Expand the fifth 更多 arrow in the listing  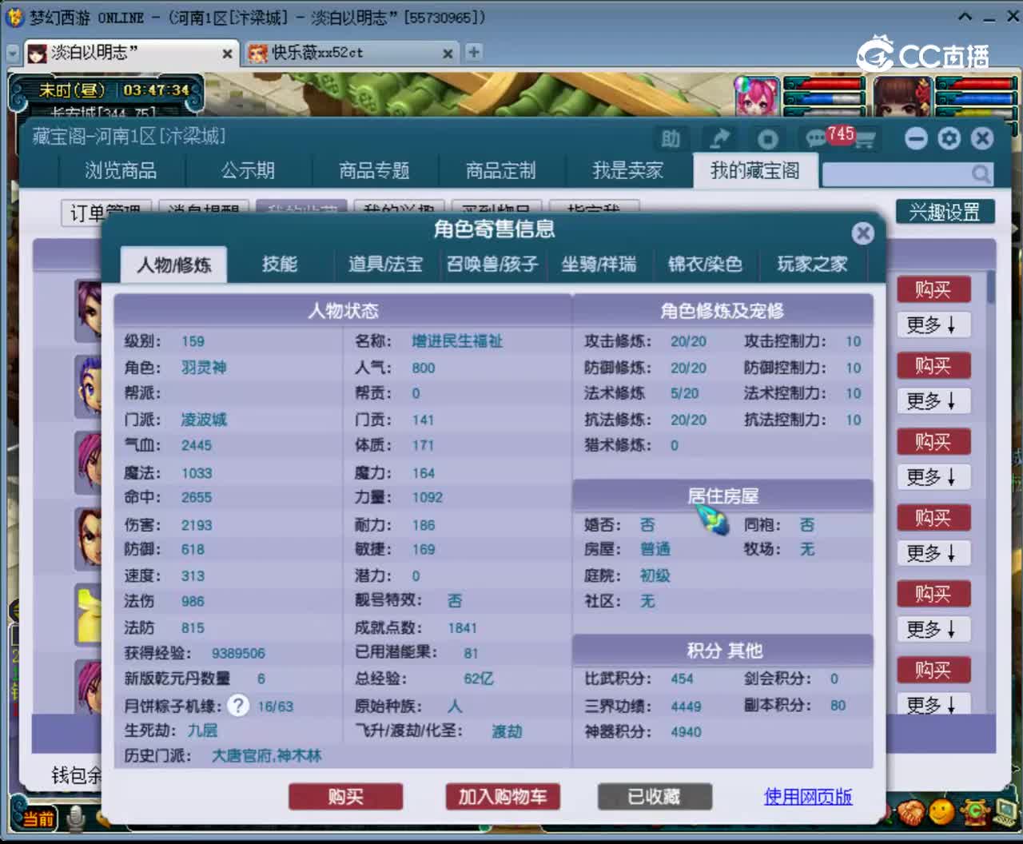[932, 629]
